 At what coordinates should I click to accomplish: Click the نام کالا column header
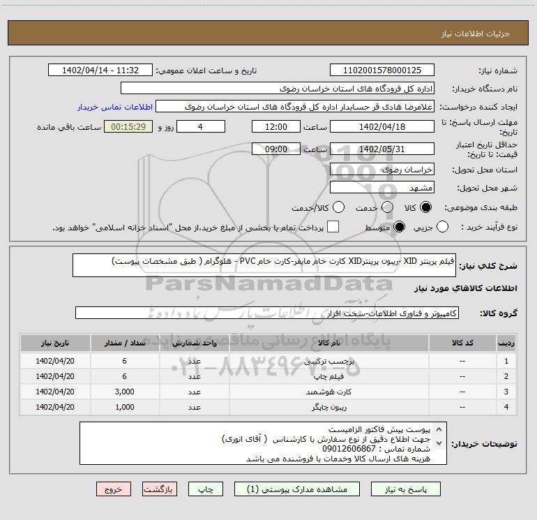coord(328,343)
